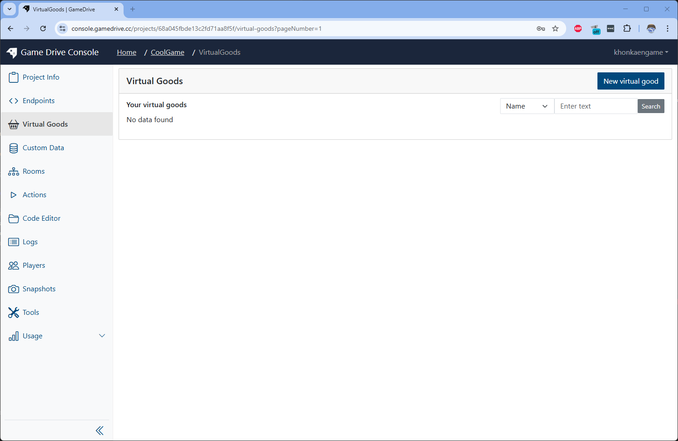678x441 pixels.
Task: Click the Project Info clipboard icon
Action: (x=14, y=77)
